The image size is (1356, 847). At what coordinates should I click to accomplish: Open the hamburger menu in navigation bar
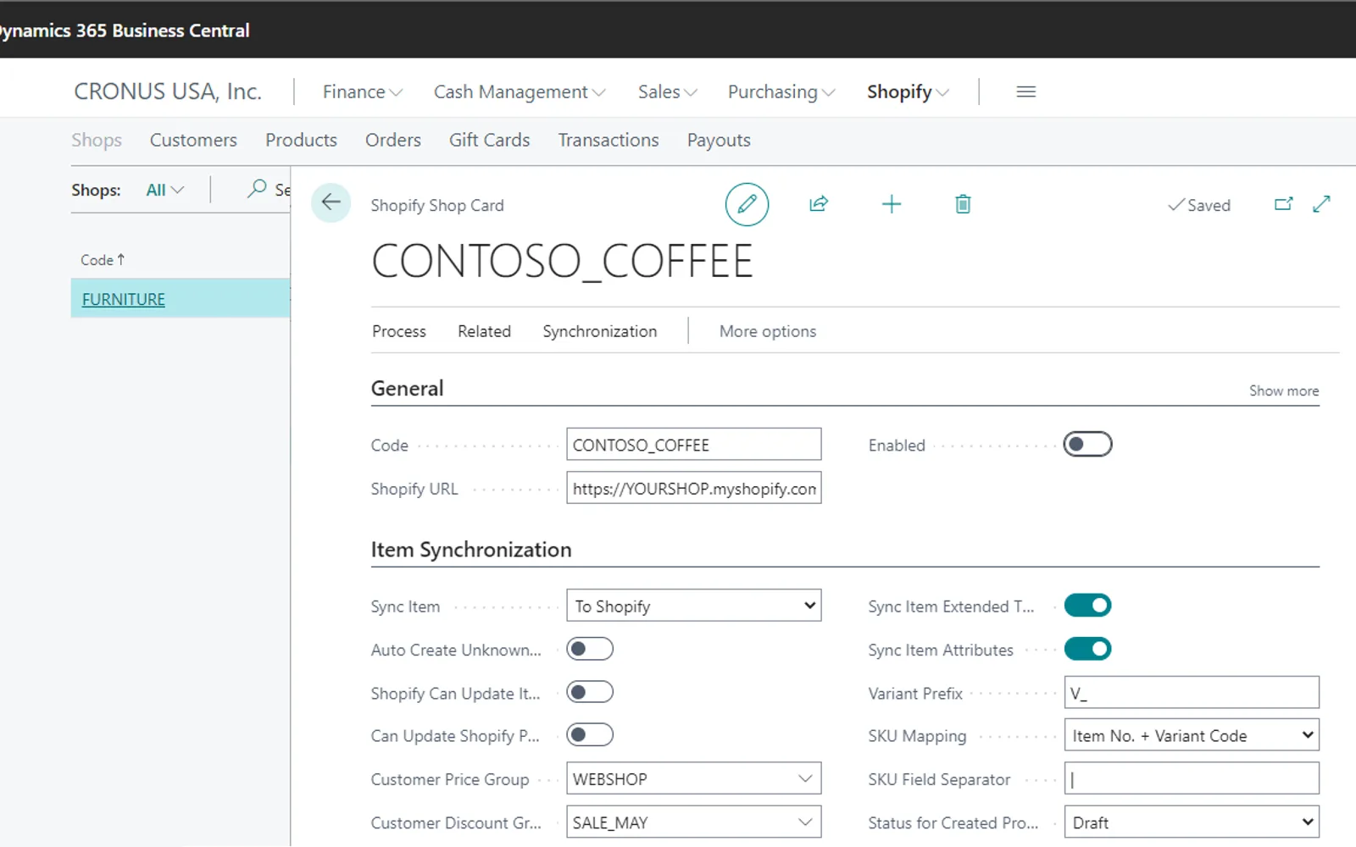click(1026, 91)
